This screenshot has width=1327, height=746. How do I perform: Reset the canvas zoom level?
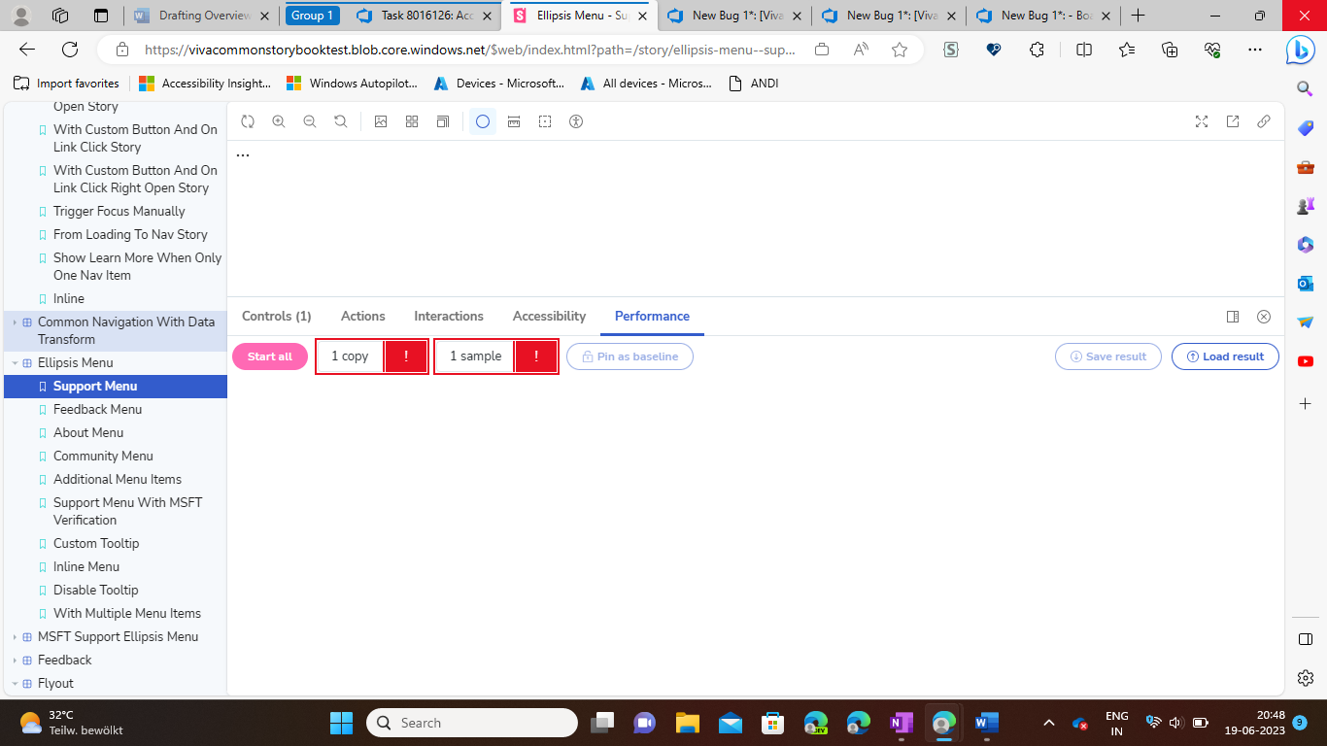click(x=341, y=121)
